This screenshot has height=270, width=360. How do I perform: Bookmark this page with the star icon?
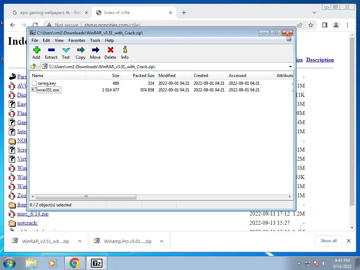(311, 25)
